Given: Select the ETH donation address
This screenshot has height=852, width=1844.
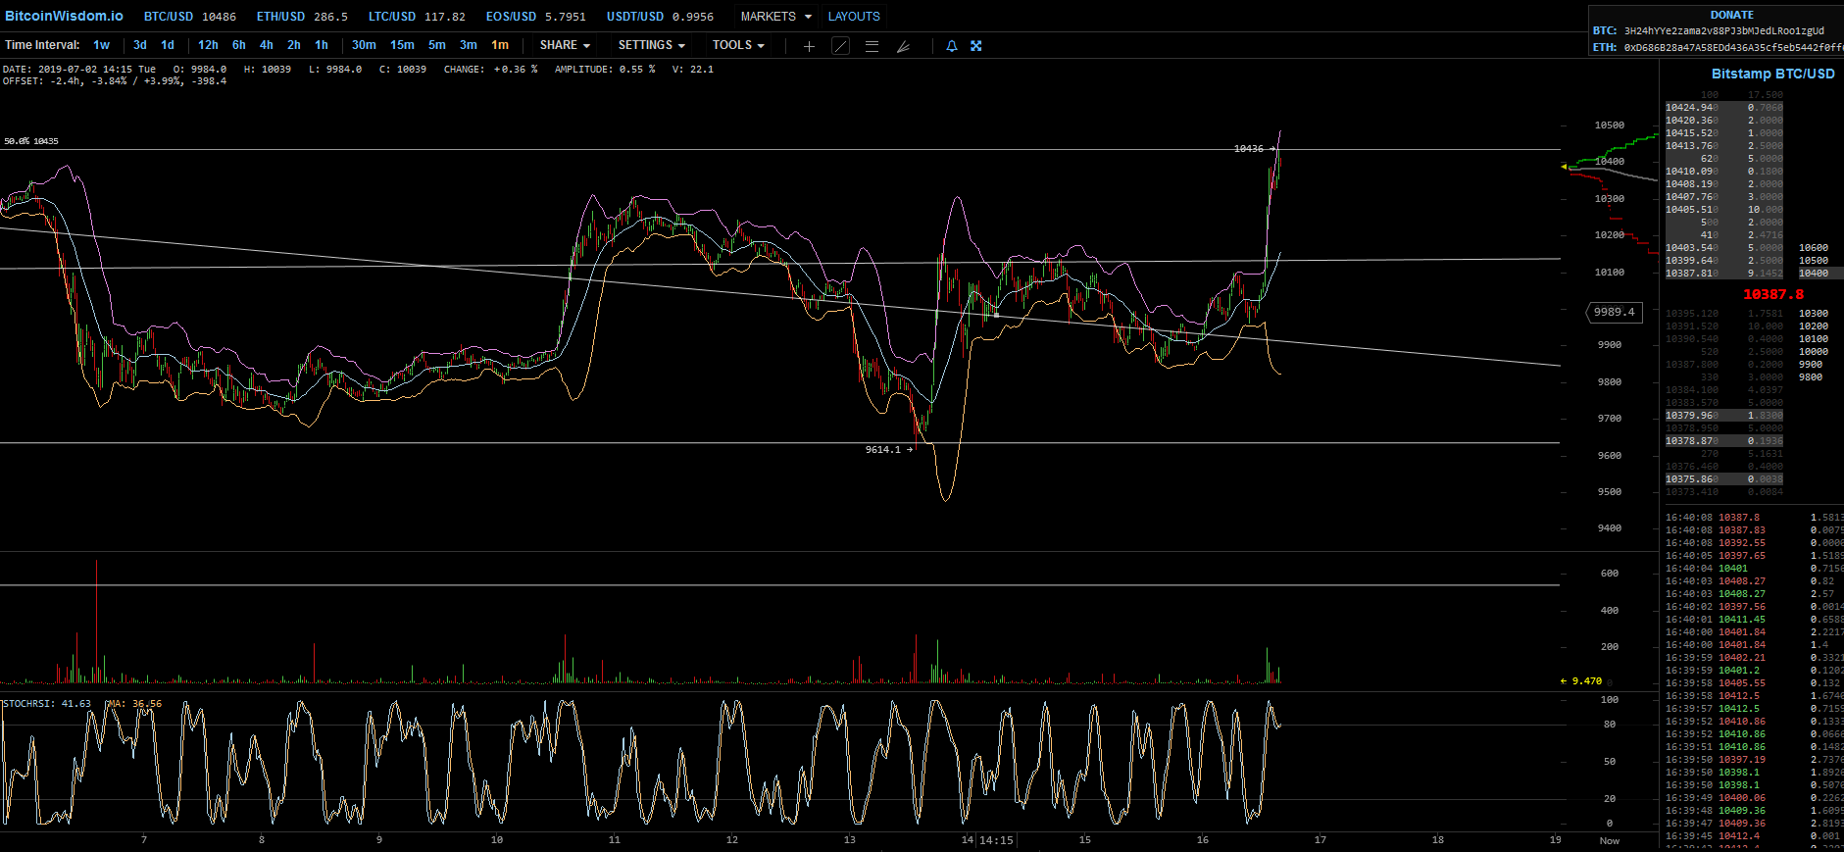Looking at the screenshot, I should point(1733,47).
